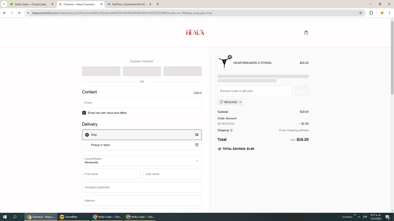This screenshot has width=394, height=221.
Task: Stop loading the page
Action: [19, 13]
